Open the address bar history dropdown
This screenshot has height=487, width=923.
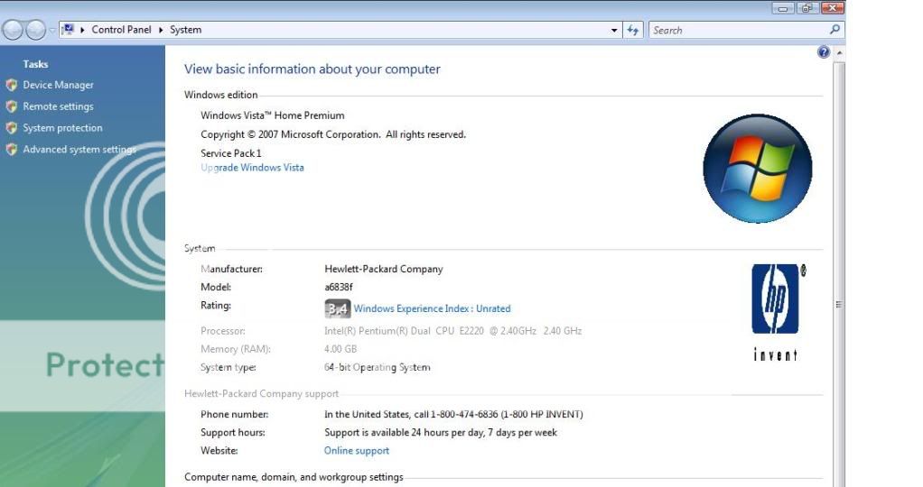tap(615, 30)
